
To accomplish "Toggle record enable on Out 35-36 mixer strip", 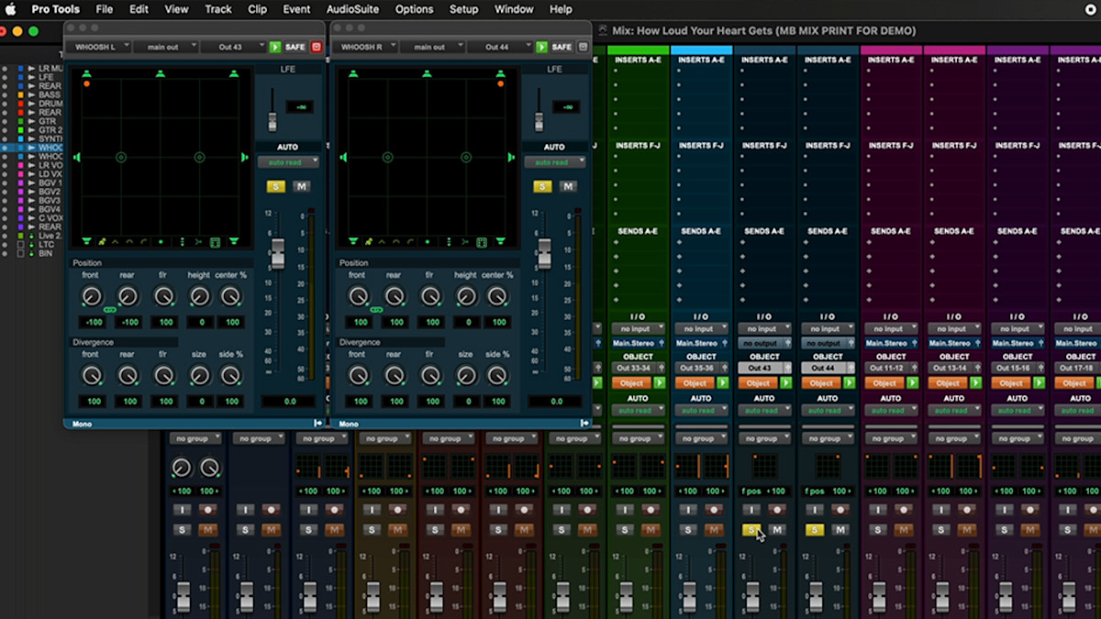I will pyautogui.click(x=714, y=509).
